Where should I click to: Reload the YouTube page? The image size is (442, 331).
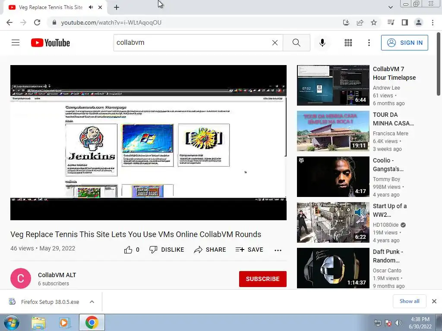(37, 22)
